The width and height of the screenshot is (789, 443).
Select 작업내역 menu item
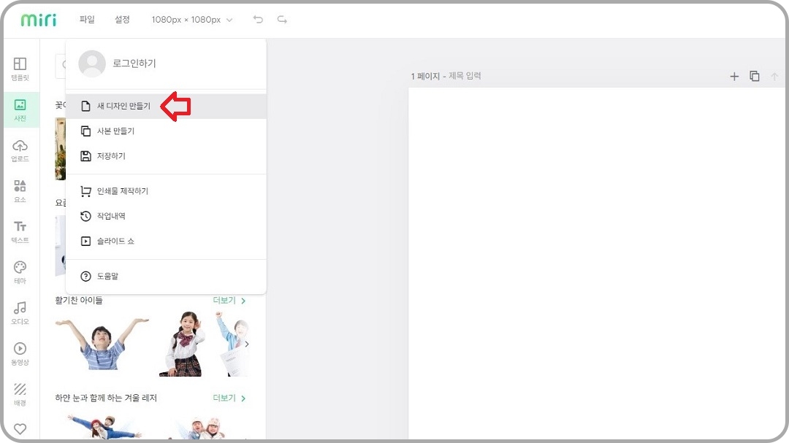click(166, 216)
